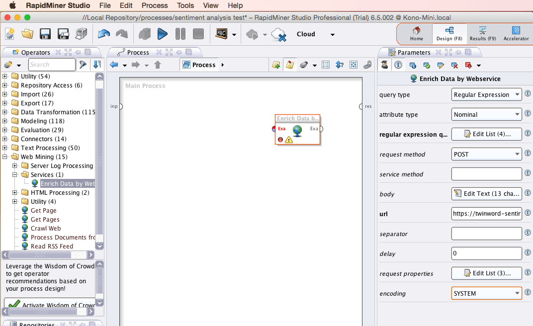
Task: Collapse the Services (1) folder
Action: (14, 174)
